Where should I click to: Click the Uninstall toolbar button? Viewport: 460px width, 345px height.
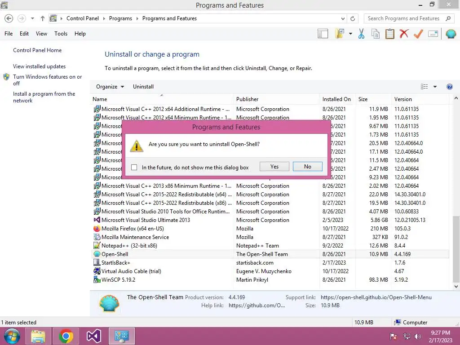tap(143, 87)
